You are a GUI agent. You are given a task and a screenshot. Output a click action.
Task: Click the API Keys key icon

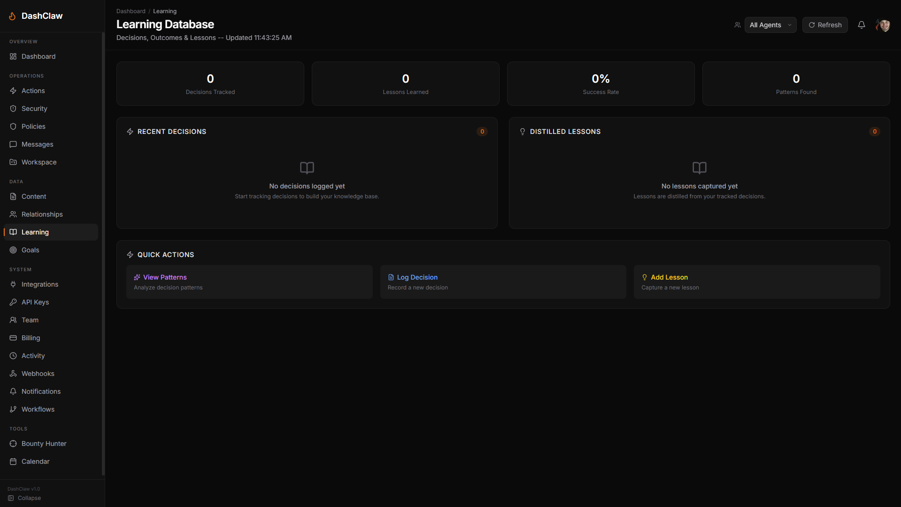13,302
